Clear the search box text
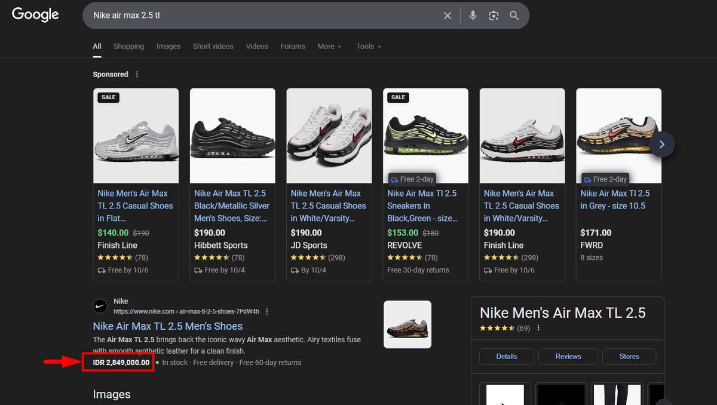 (447, 16)
